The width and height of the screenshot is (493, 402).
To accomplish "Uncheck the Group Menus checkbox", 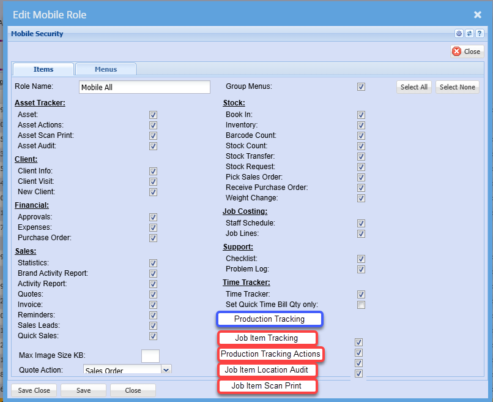I will pyautogui.click(x=361, y=87).
